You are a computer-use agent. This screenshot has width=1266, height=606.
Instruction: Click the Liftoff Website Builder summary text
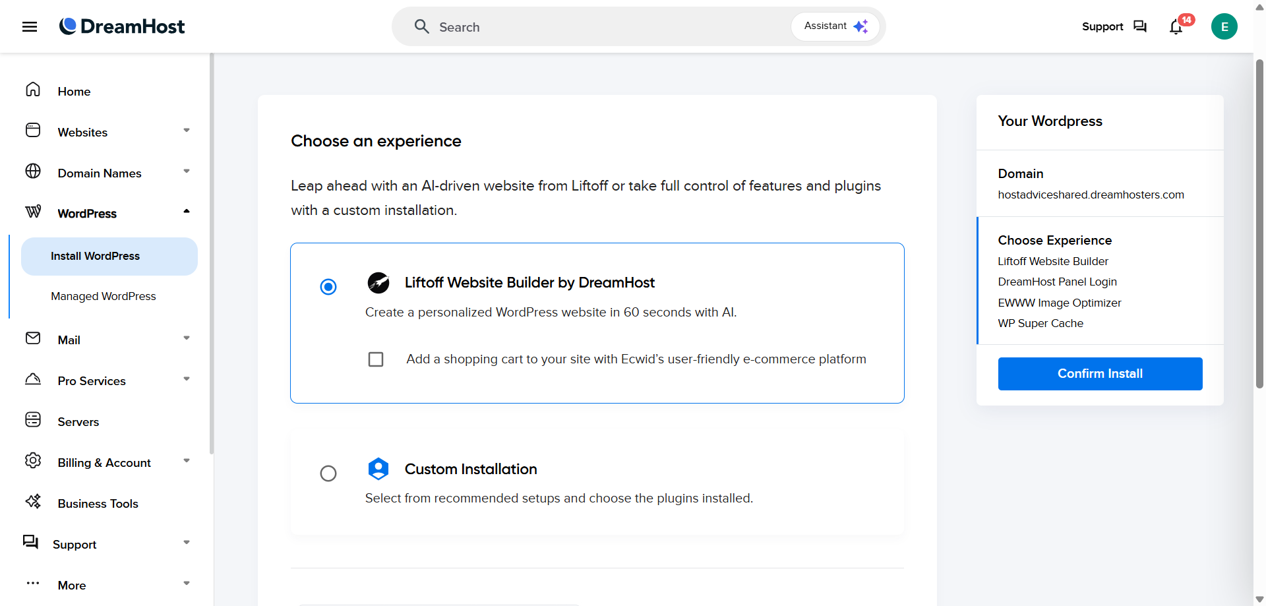[x=1053, y=262]
